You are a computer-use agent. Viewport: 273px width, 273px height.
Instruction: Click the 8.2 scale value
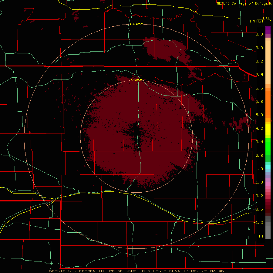259,61
